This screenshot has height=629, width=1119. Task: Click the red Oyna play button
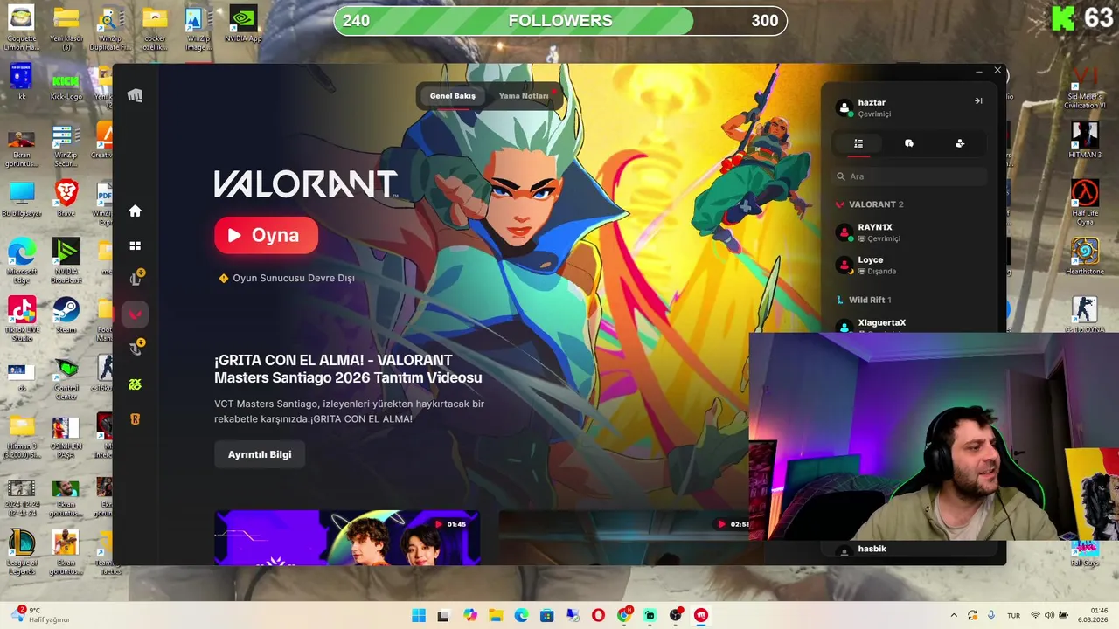coord(266,235)
